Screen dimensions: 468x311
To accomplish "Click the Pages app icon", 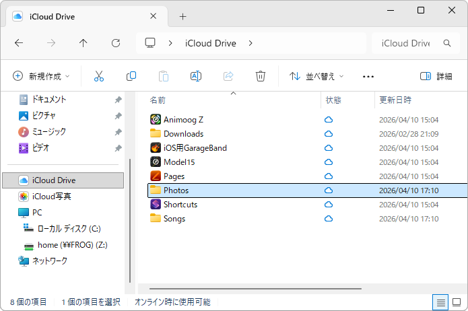I will coord(156,176).
